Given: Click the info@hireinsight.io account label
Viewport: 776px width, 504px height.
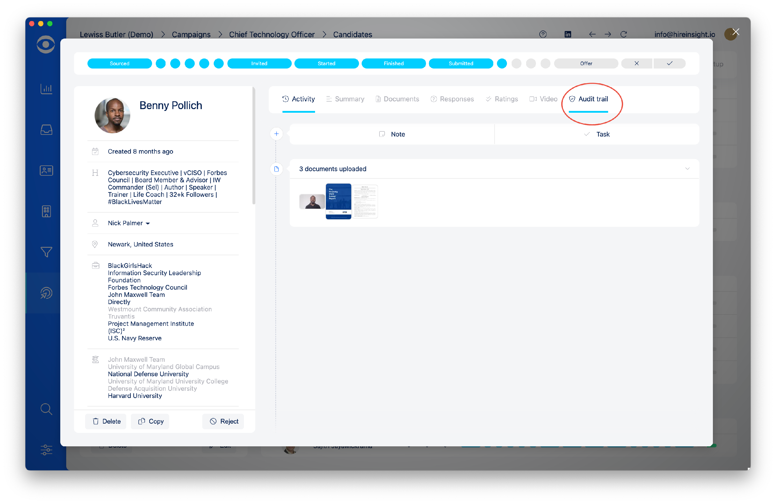Looking at the screenshot, I should point(684,34).
